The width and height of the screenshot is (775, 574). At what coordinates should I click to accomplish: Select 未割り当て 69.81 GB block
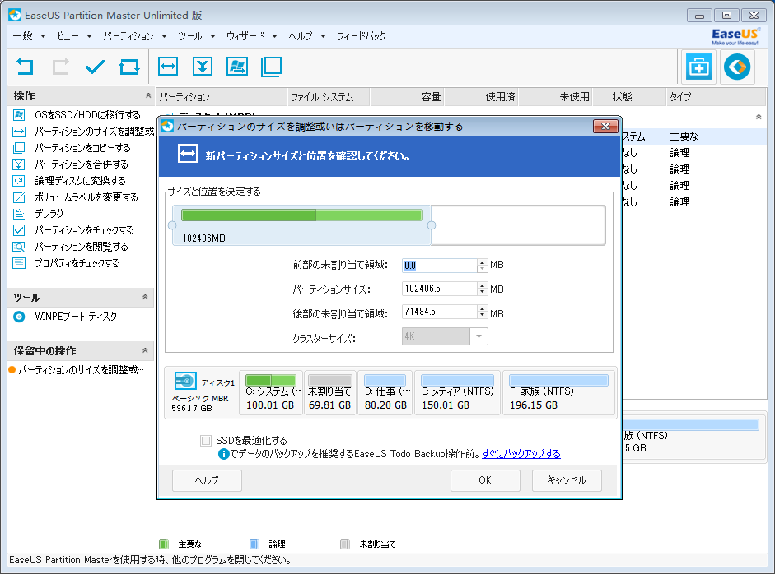329,393
